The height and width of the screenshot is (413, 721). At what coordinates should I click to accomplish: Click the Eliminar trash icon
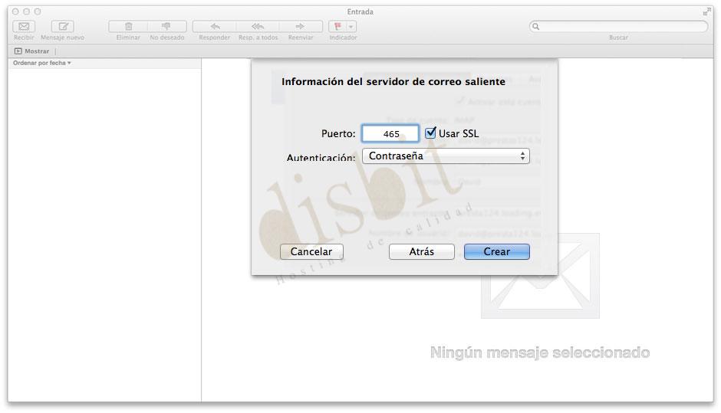pos(128,26)
